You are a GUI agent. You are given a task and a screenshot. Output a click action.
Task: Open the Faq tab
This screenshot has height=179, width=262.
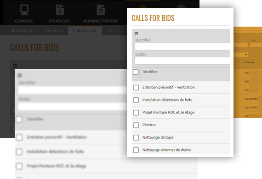pyautogui.click(x=111, y=31)
